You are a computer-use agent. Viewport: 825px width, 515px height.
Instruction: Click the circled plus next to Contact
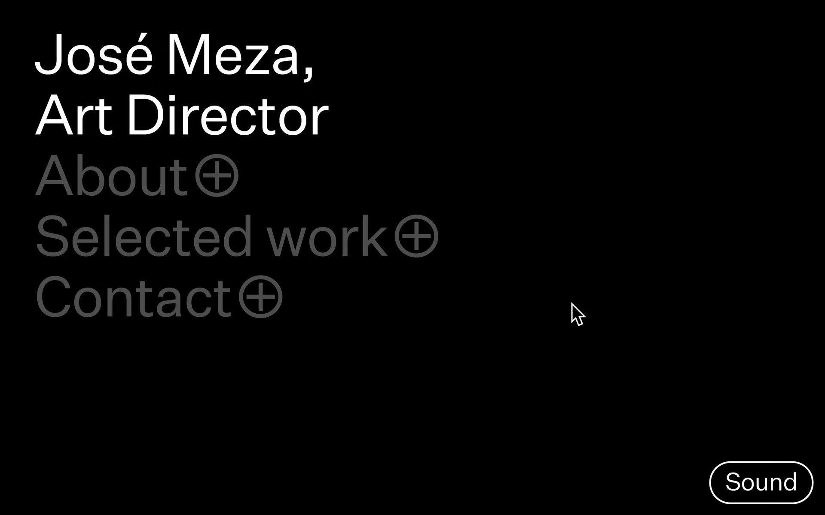[261, 297]
